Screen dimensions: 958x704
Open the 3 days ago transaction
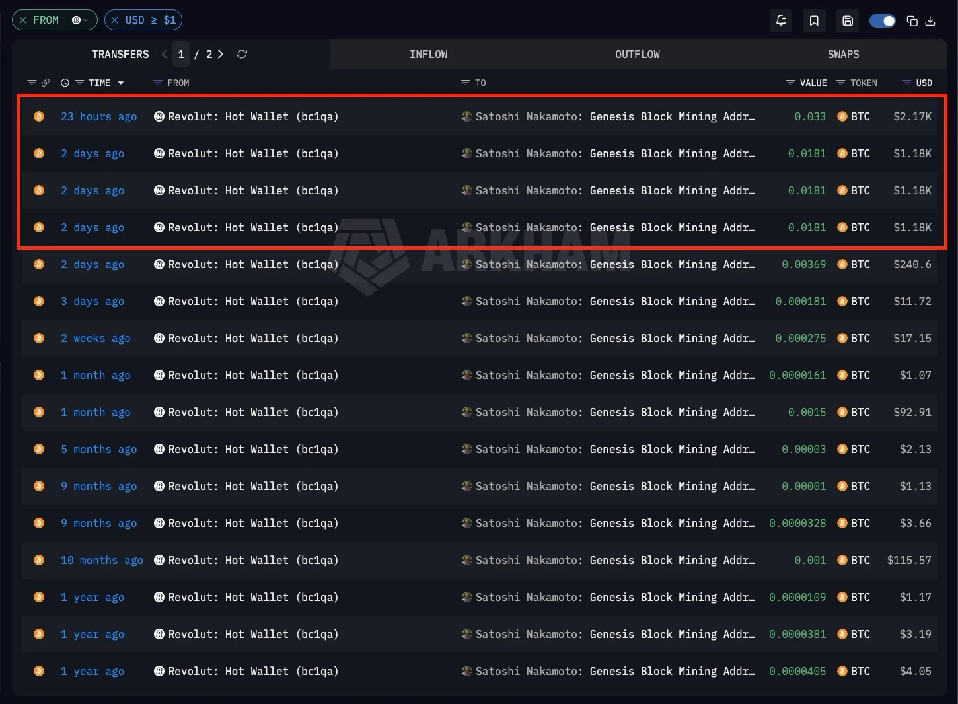click(92, 301)
